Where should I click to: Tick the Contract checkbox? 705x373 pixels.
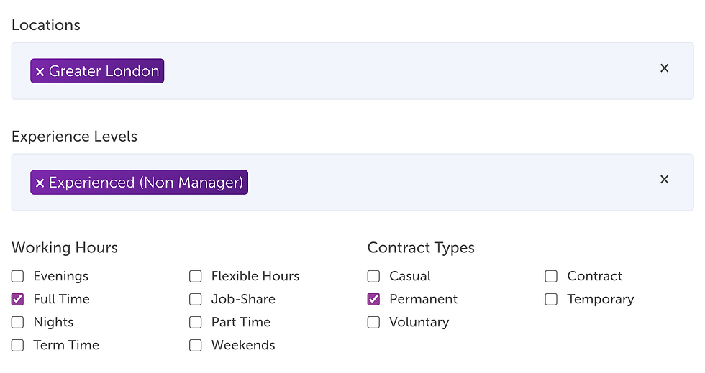(x=551, y=276)
